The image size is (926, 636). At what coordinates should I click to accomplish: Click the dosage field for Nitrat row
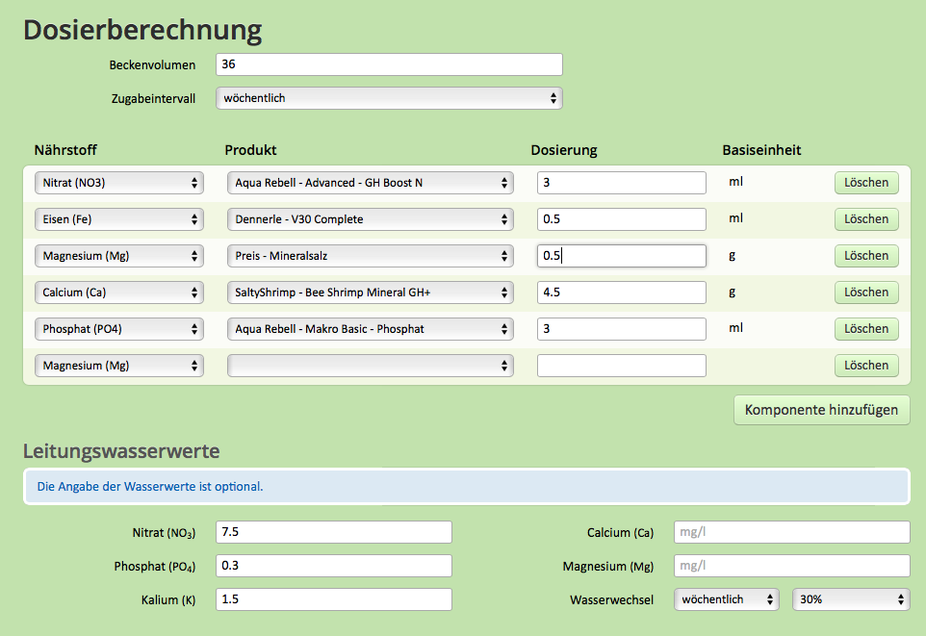621,183
